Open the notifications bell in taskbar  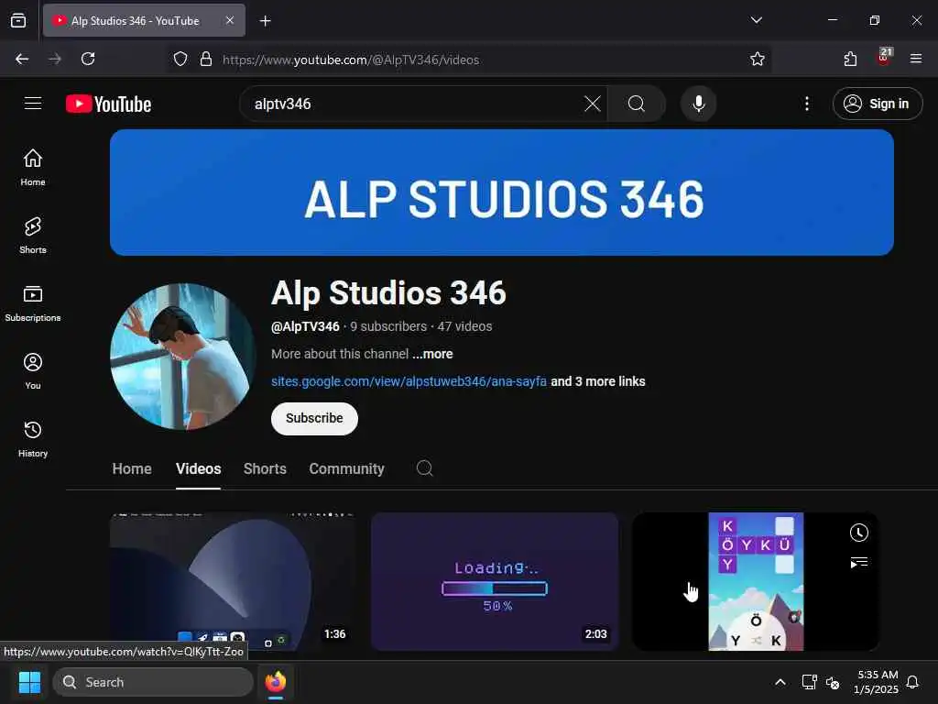pos(912,682)
